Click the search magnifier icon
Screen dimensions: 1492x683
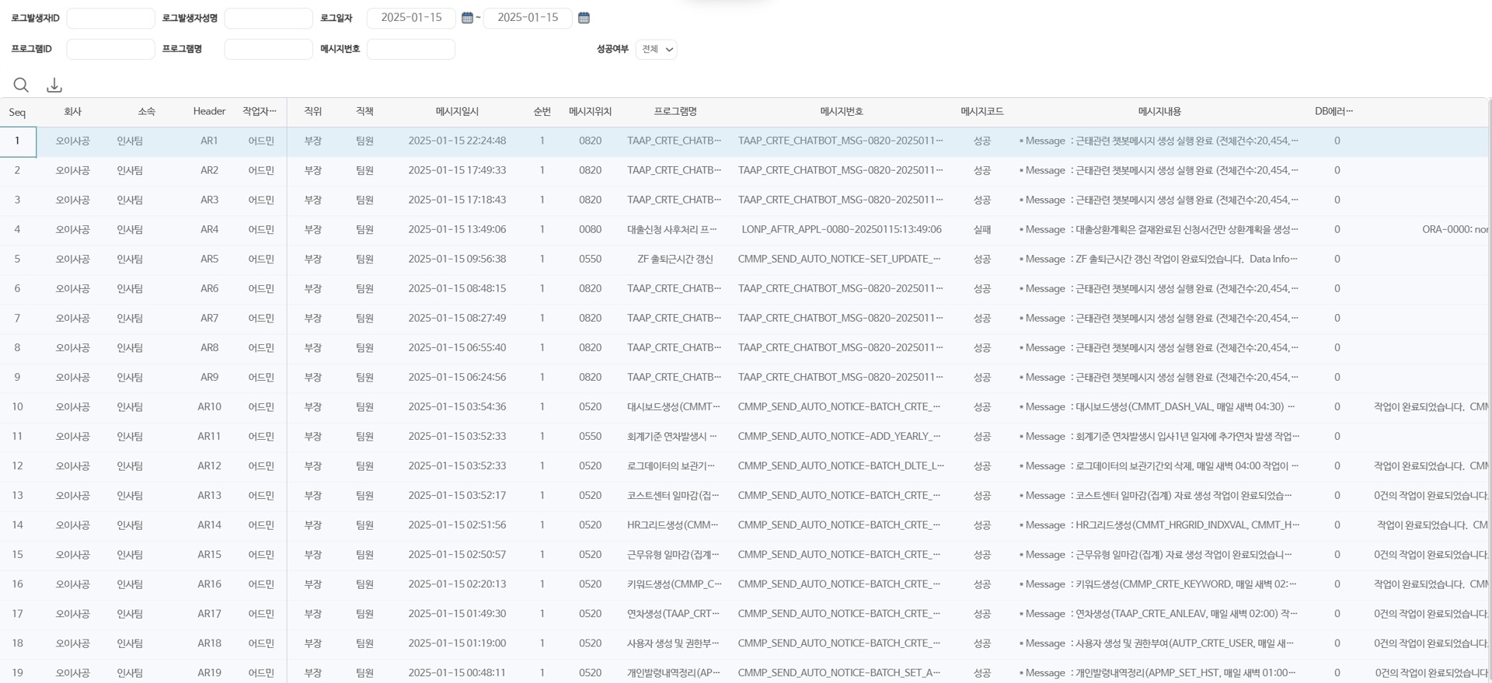(21, 85)
